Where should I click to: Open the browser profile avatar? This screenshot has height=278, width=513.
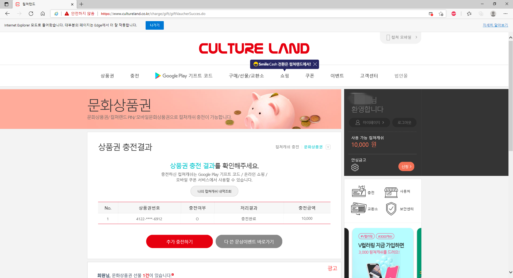pyautogui.click(x=493, y=14)
